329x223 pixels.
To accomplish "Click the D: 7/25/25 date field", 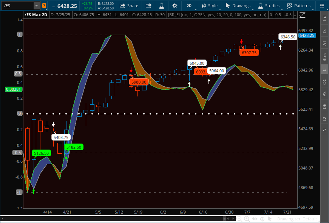I will pos(60,15).
